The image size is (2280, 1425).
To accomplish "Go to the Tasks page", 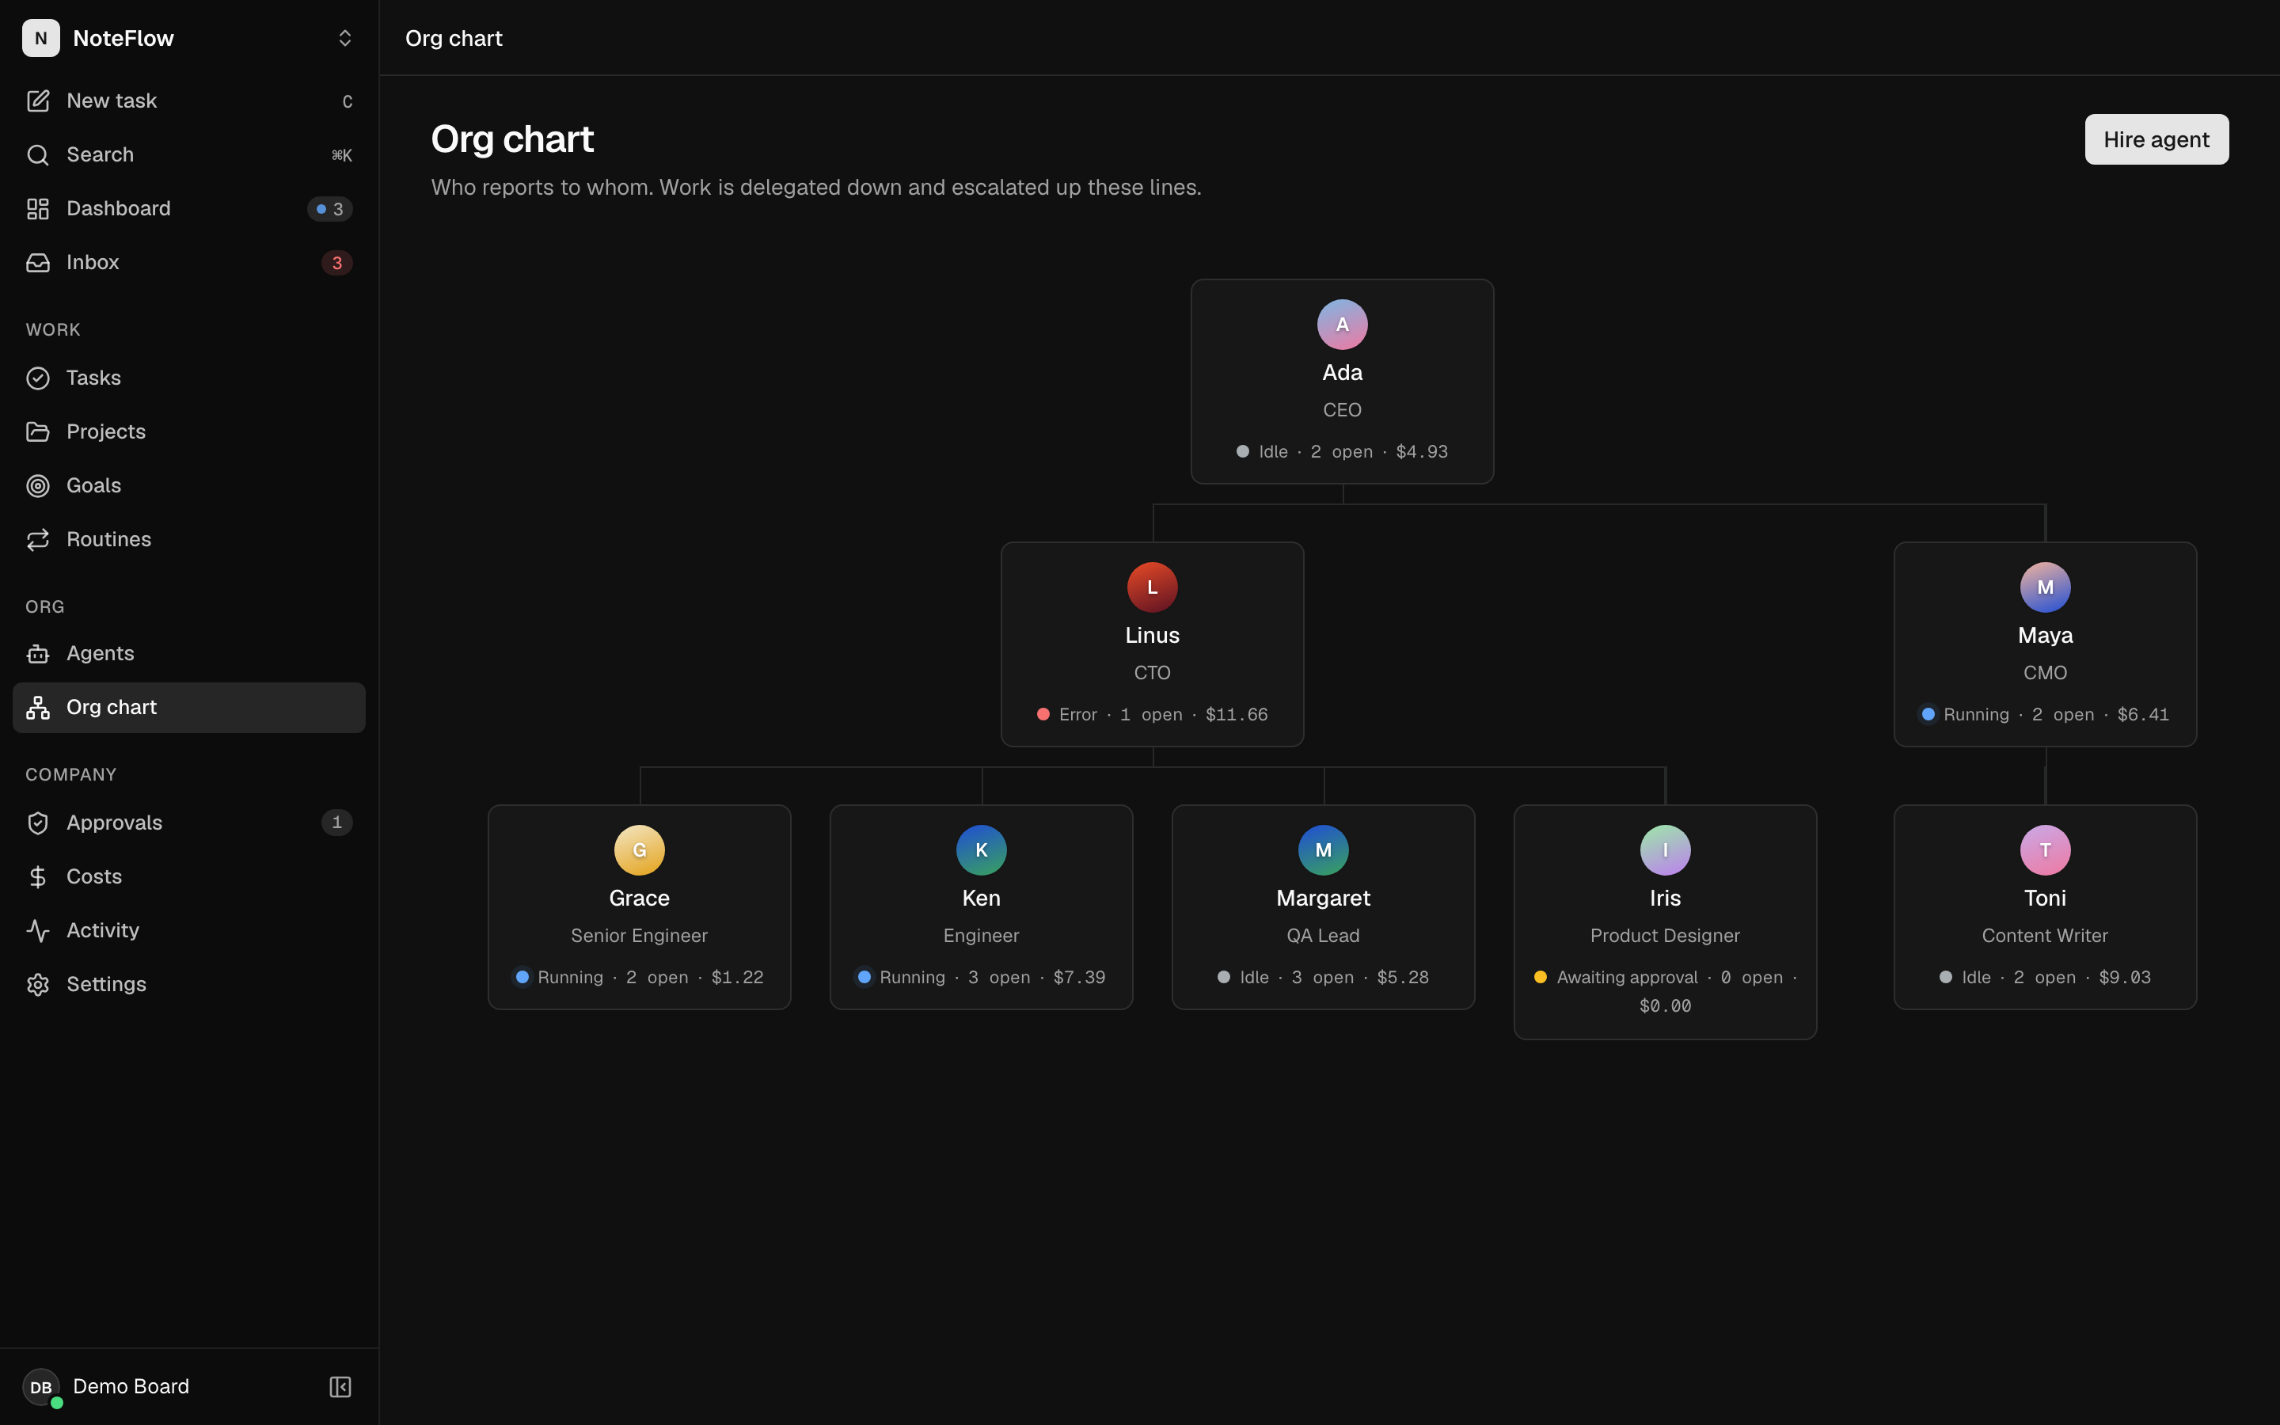I will click(188, 378).
